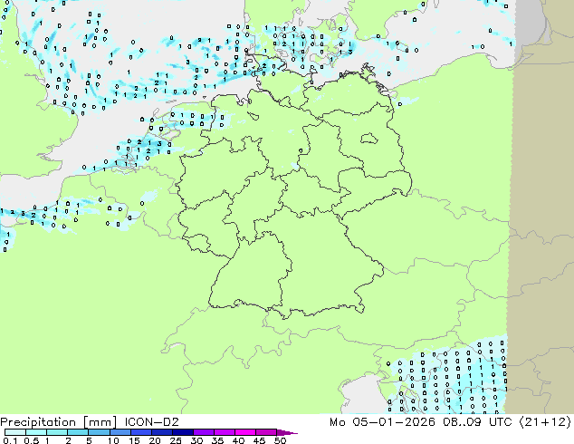This screenshot has height=444, width=574.
Task: Click the over-50 arrow at legend end
Action: (x=287, y=432)
